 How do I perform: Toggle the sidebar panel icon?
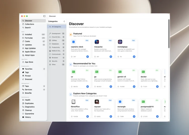(44, 16)
